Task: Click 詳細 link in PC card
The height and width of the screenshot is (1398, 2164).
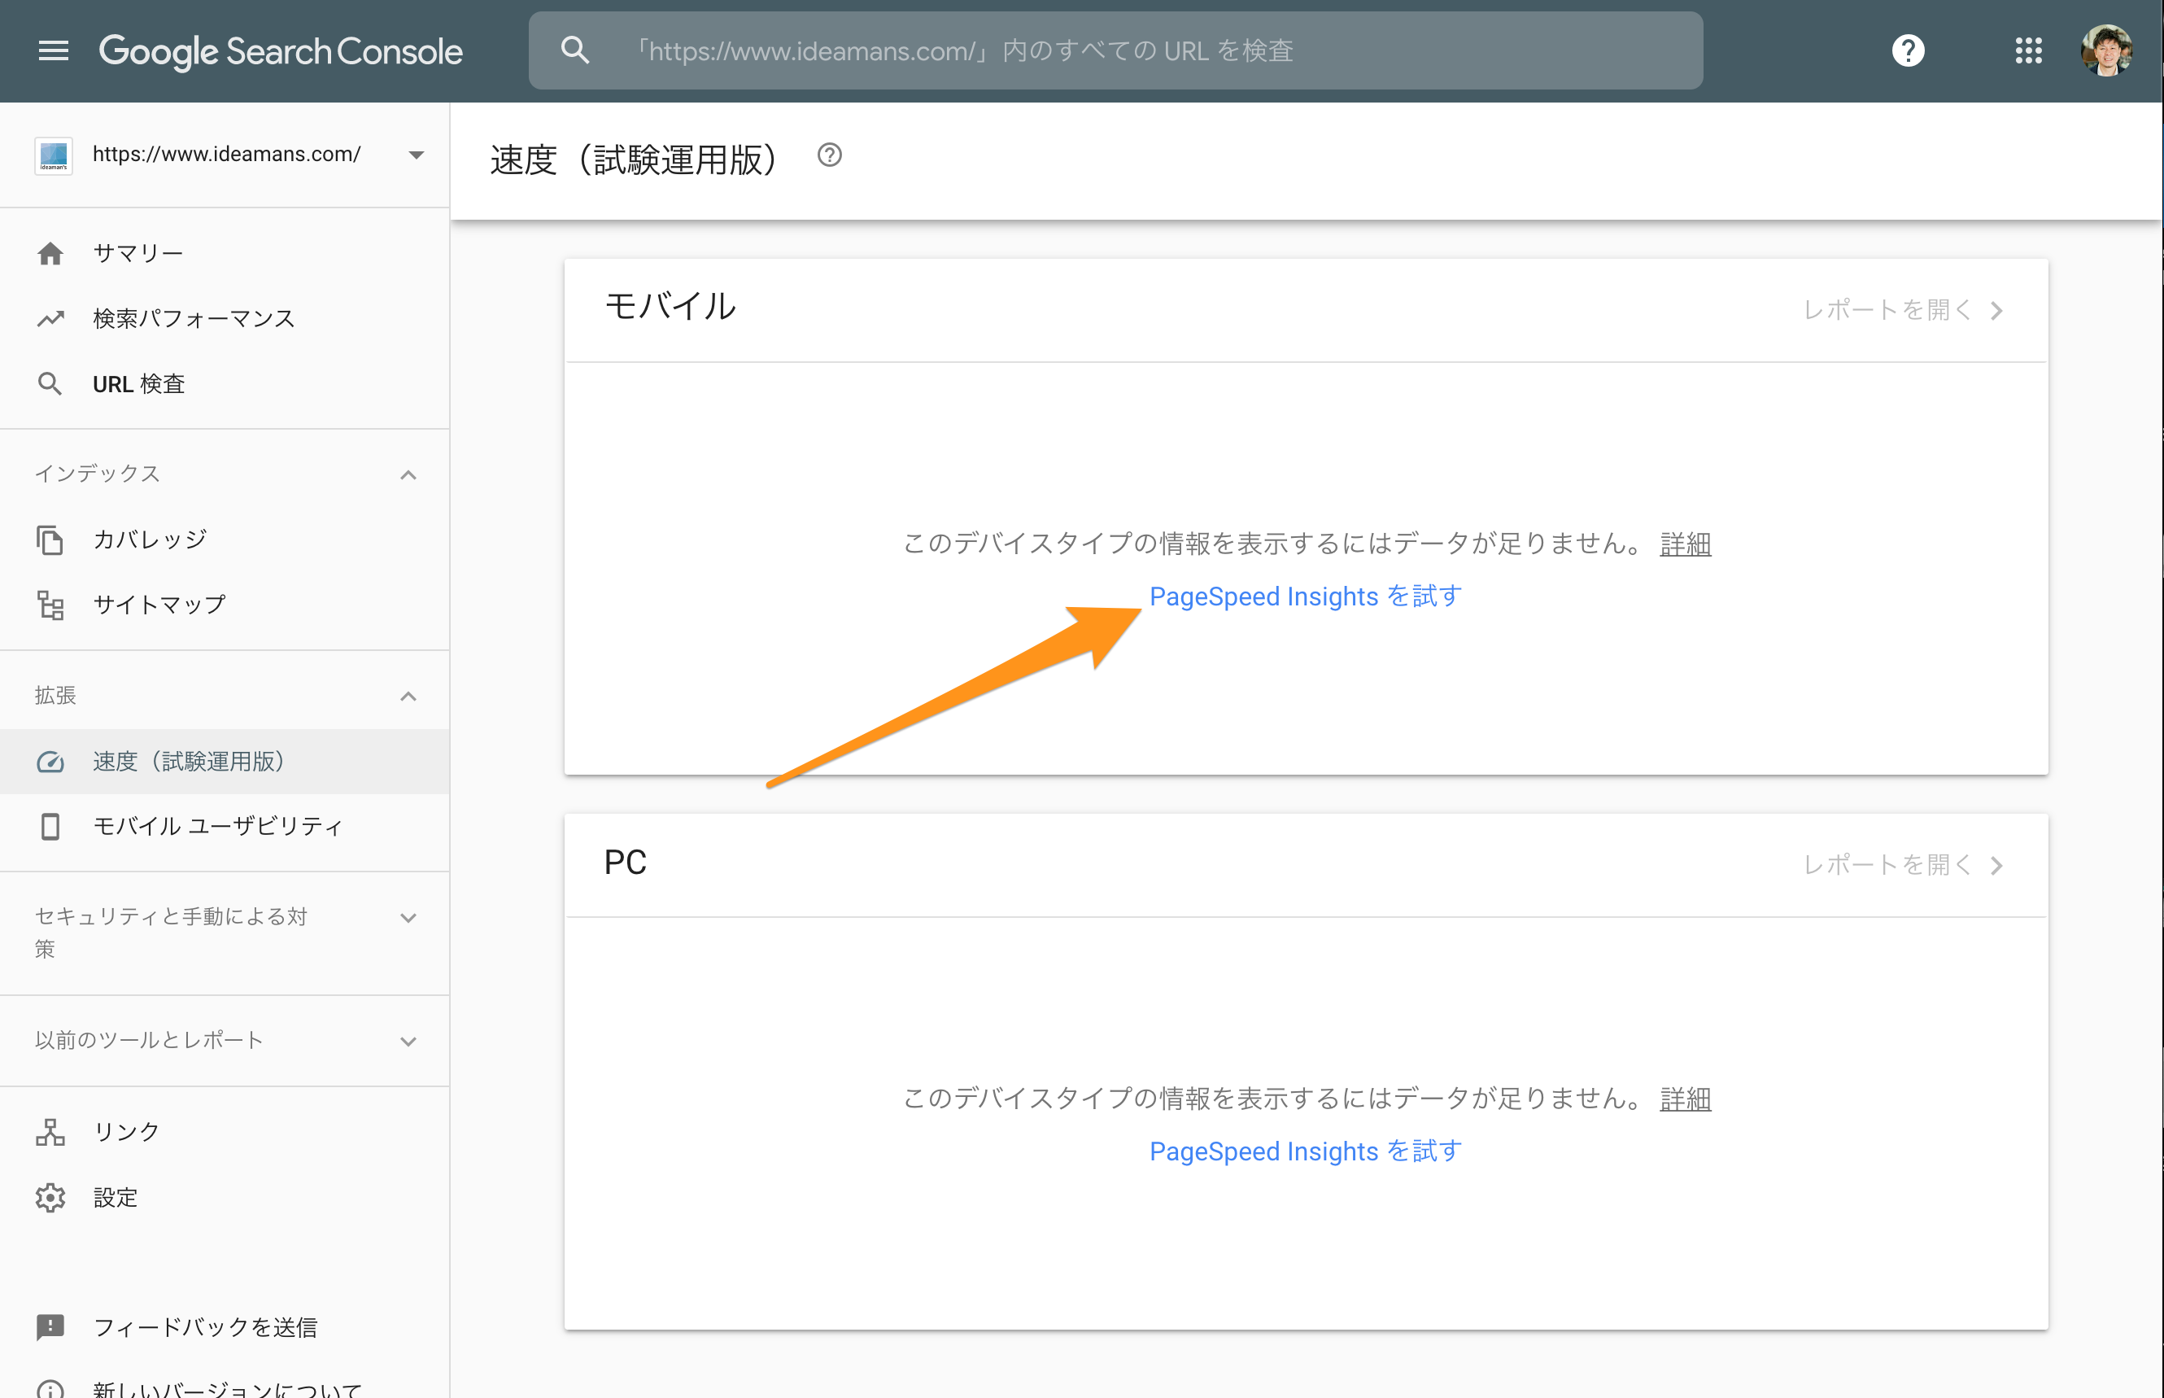Action: (1685, 1099)
